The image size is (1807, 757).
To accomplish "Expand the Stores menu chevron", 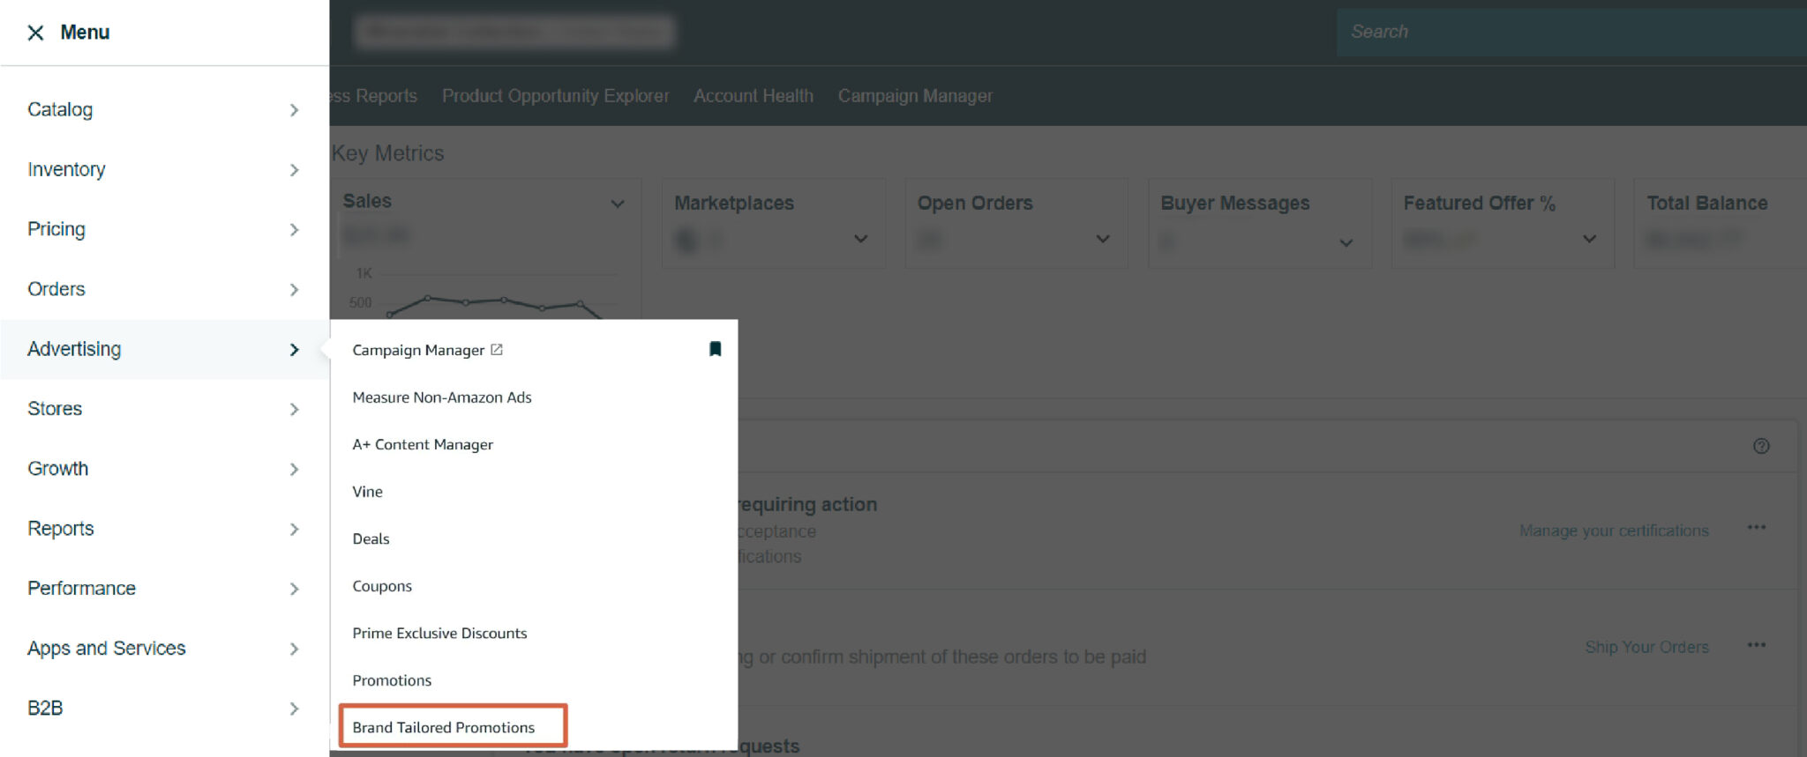I will coord(294,410).
